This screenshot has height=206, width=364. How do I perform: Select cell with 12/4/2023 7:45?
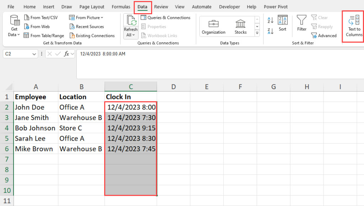pos(131,149)
